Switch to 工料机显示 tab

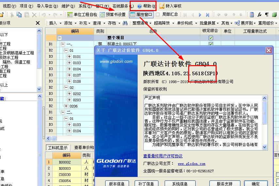[x=57, y=148]
